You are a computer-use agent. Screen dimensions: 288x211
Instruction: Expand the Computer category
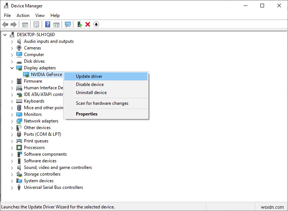coord(12,55)
